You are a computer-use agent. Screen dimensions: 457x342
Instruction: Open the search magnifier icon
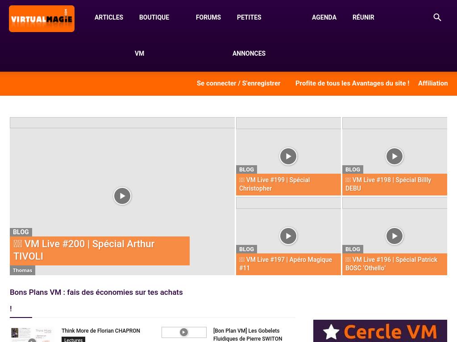tap(437, 17)
